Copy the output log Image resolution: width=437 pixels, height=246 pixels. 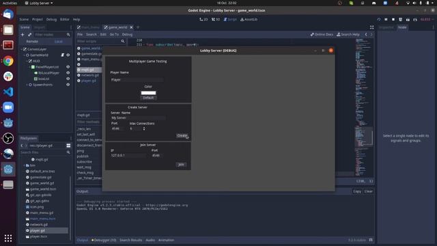357,191
